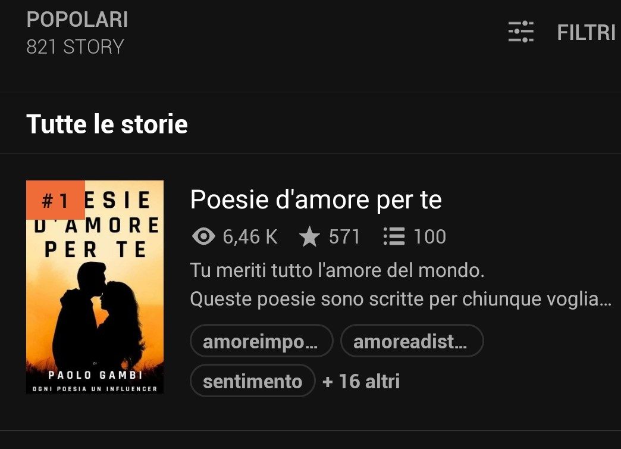Open the story title Poesie d'amore per te
The width and height of the screenshot is (621, 449).
pos(316,199)
